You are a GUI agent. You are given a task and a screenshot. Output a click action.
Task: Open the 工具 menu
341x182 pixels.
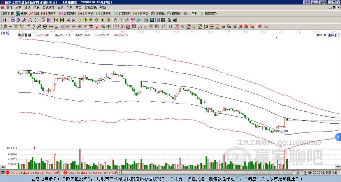[69, 8]
